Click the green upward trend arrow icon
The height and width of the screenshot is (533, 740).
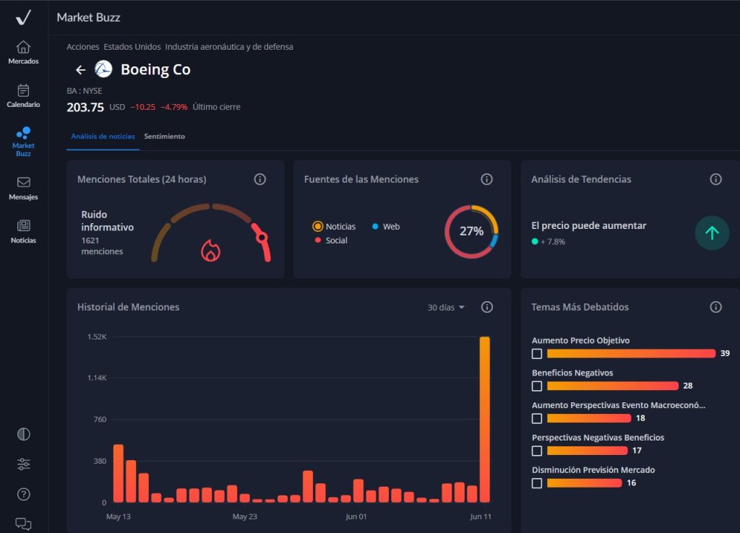[712, 233]
